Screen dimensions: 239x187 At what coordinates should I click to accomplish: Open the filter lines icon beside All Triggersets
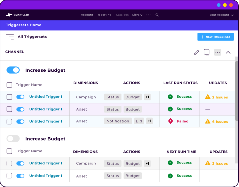pyautogui.click(x=10, y=37)
